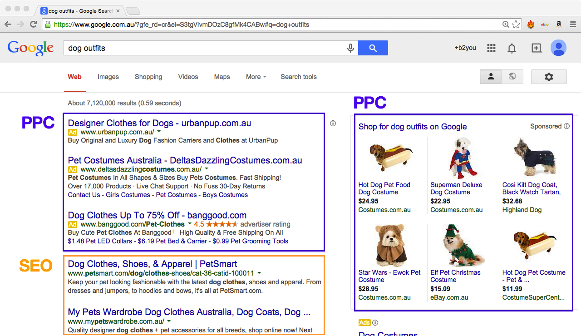Click the info icon next to Sponsored
Image resolution: width=581 pixels, height=336 pixels.
(x=566, y=126)
